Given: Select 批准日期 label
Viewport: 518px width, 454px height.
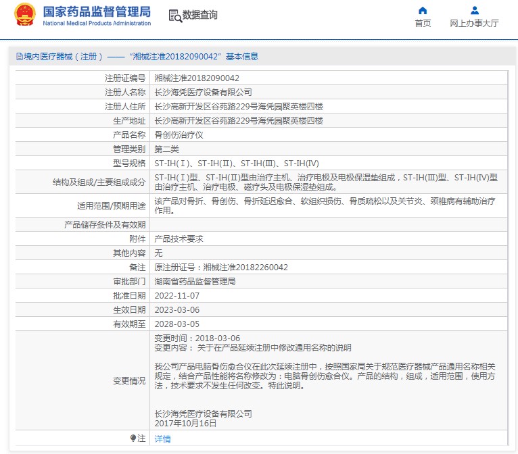Looking at the screenshot, I should 129,296.
